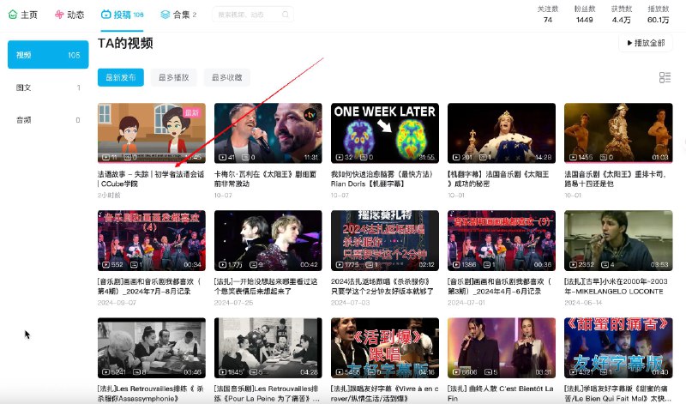Viewport: 686px width, 404px height.
Task: Open the 合集 collections tab
Action: [178, 15]
